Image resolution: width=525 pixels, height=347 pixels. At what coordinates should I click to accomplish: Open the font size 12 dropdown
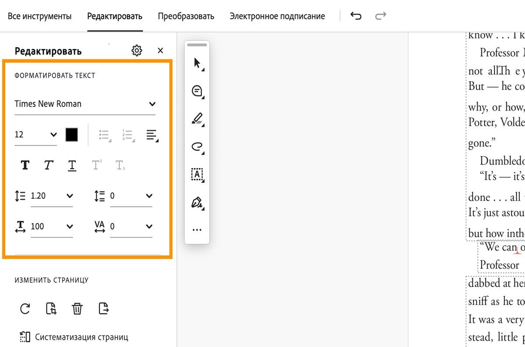click(x=35, y=134)
